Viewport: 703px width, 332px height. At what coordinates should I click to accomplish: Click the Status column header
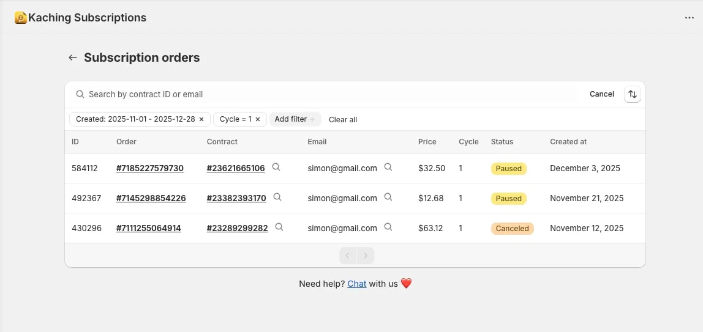(x=502, y=142)
